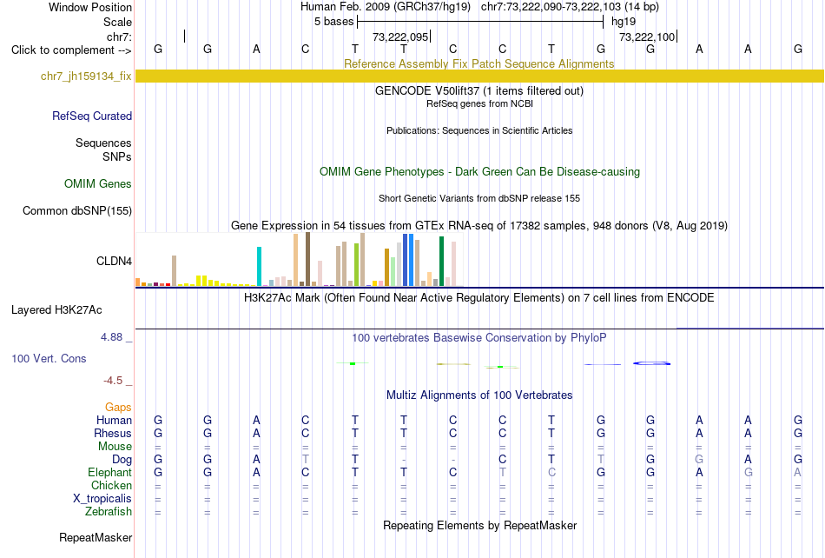This screenshot has width=825, height=558.
Task: Click the chr7:73,222,090-73,222,103 position text
Action: coord(570,7)
